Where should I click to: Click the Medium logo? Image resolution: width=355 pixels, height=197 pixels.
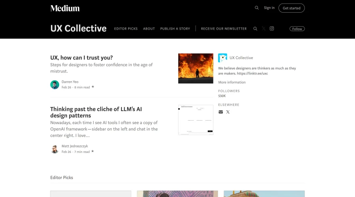tap(65, 8)
